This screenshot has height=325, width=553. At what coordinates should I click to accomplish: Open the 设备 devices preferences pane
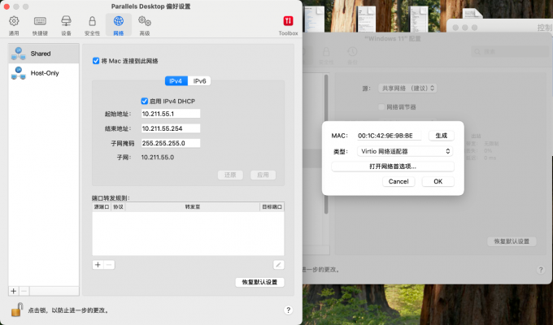coord(66,25)
